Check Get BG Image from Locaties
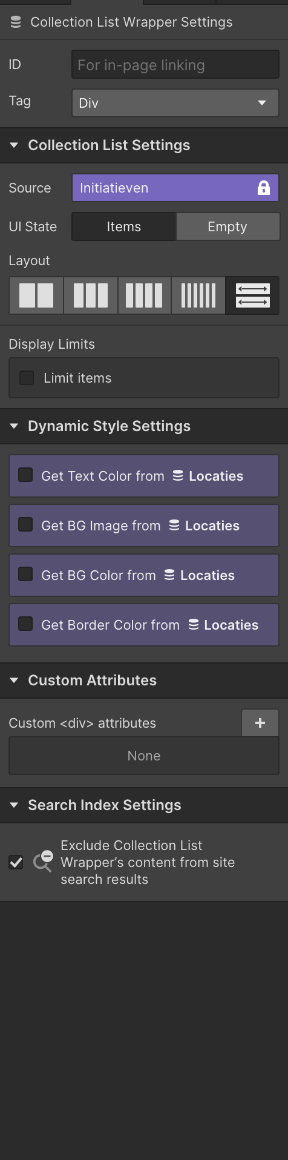Image resolution: width=288 pixels, height=1160 pixels. 25,524
